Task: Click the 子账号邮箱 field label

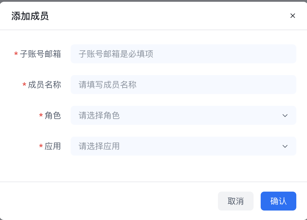Action: (40, 54)
